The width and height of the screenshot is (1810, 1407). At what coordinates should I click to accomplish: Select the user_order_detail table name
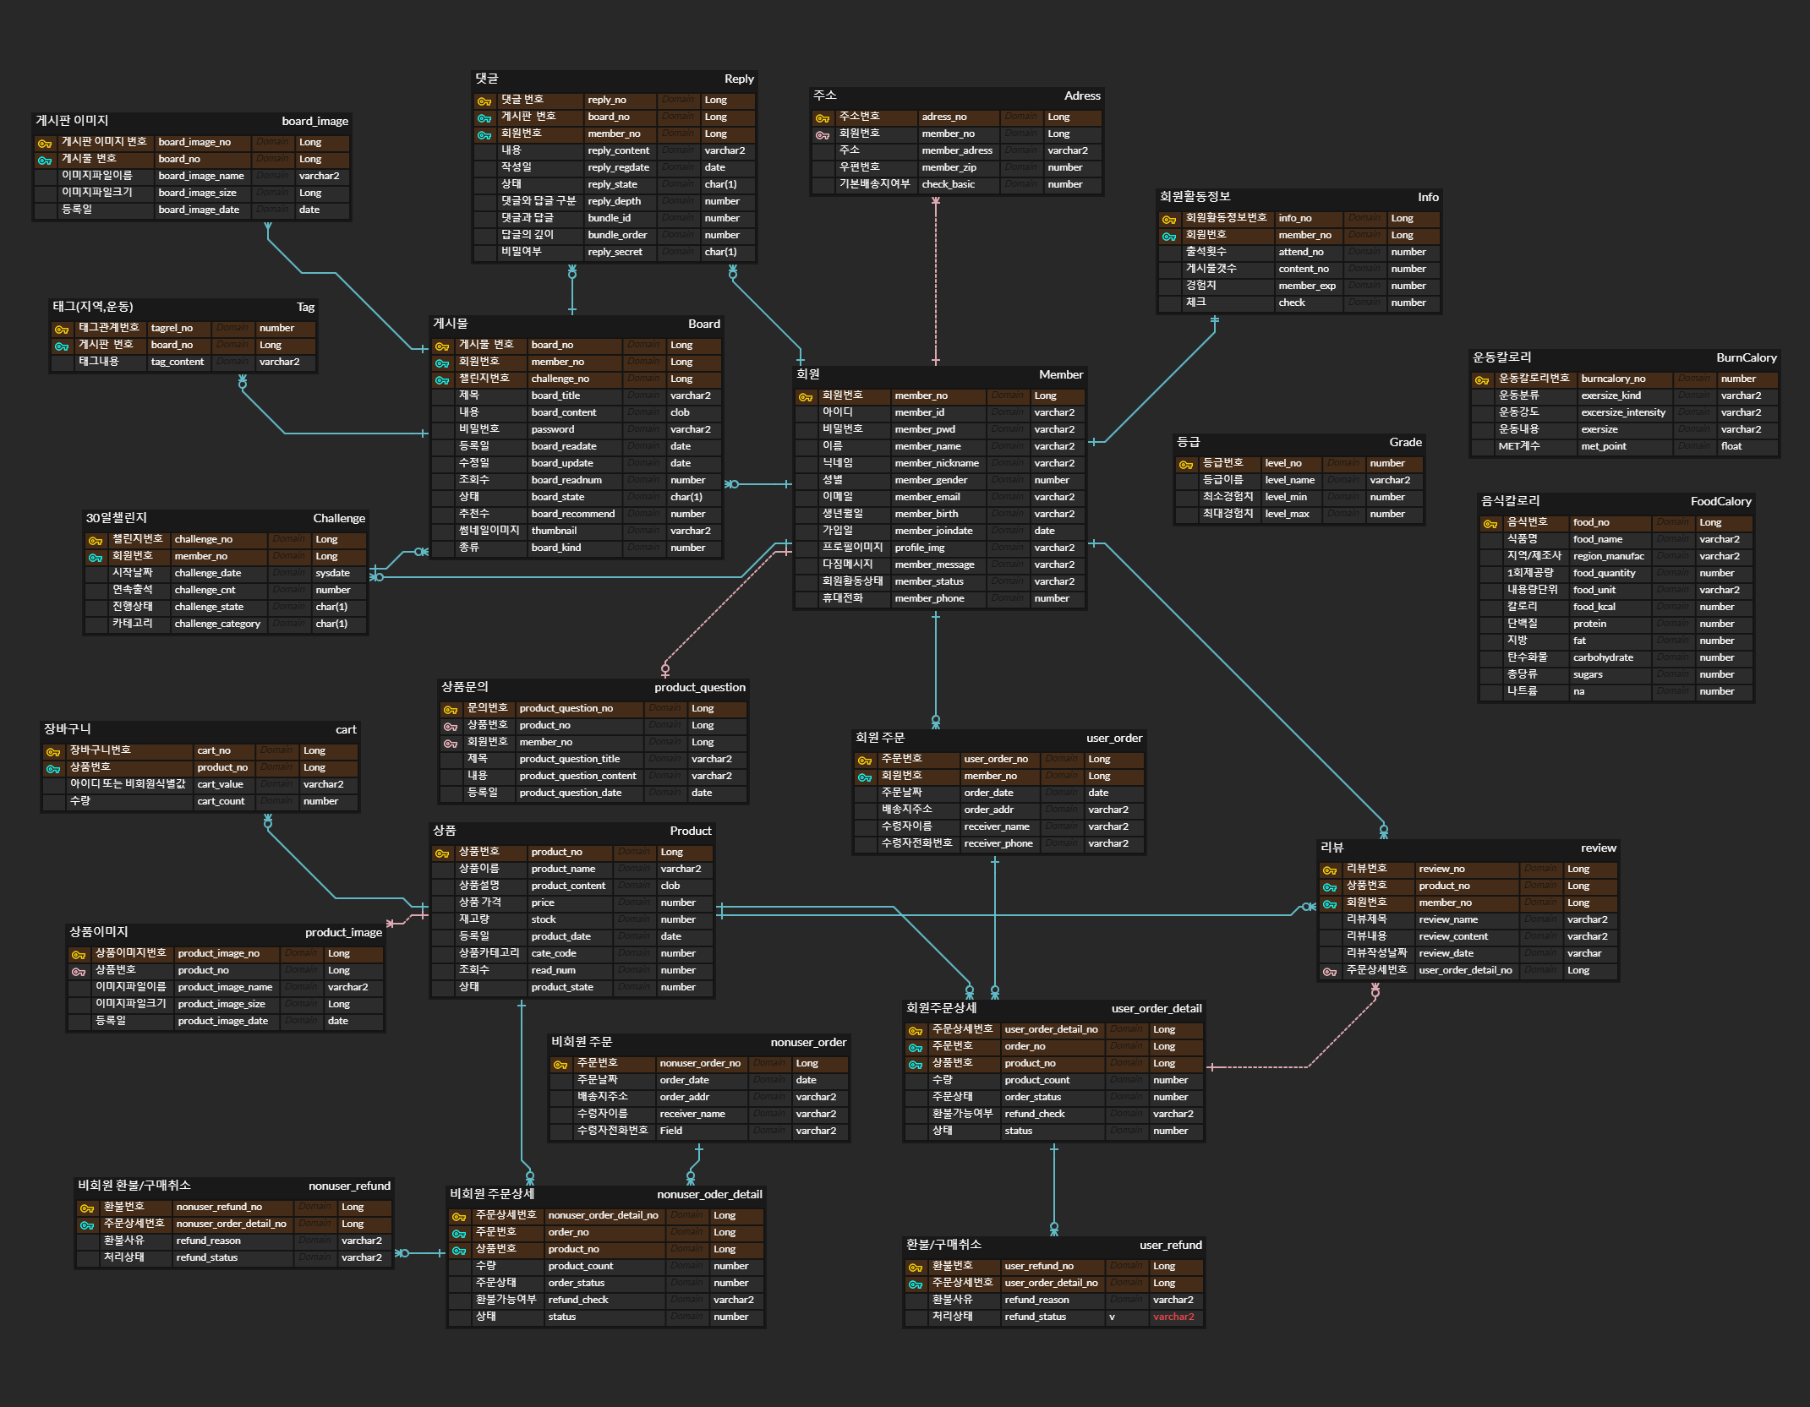click(x=1156, y=1008)
